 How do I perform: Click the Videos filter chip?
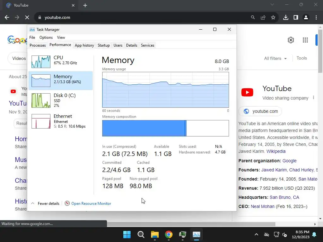(19, 58)
